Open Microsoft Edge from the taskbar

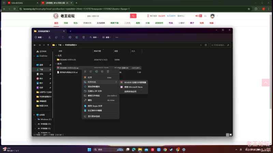pos(134,150)
